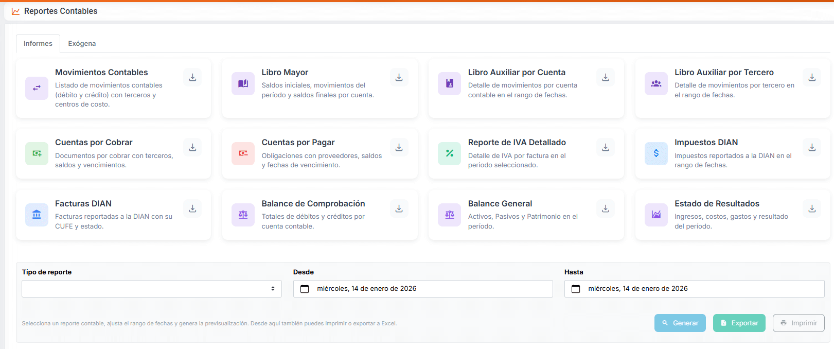The width and height of the screenshot is (834, 349).
Task: Select the Cuentas por Pagar title
Action: click(298, 143)
